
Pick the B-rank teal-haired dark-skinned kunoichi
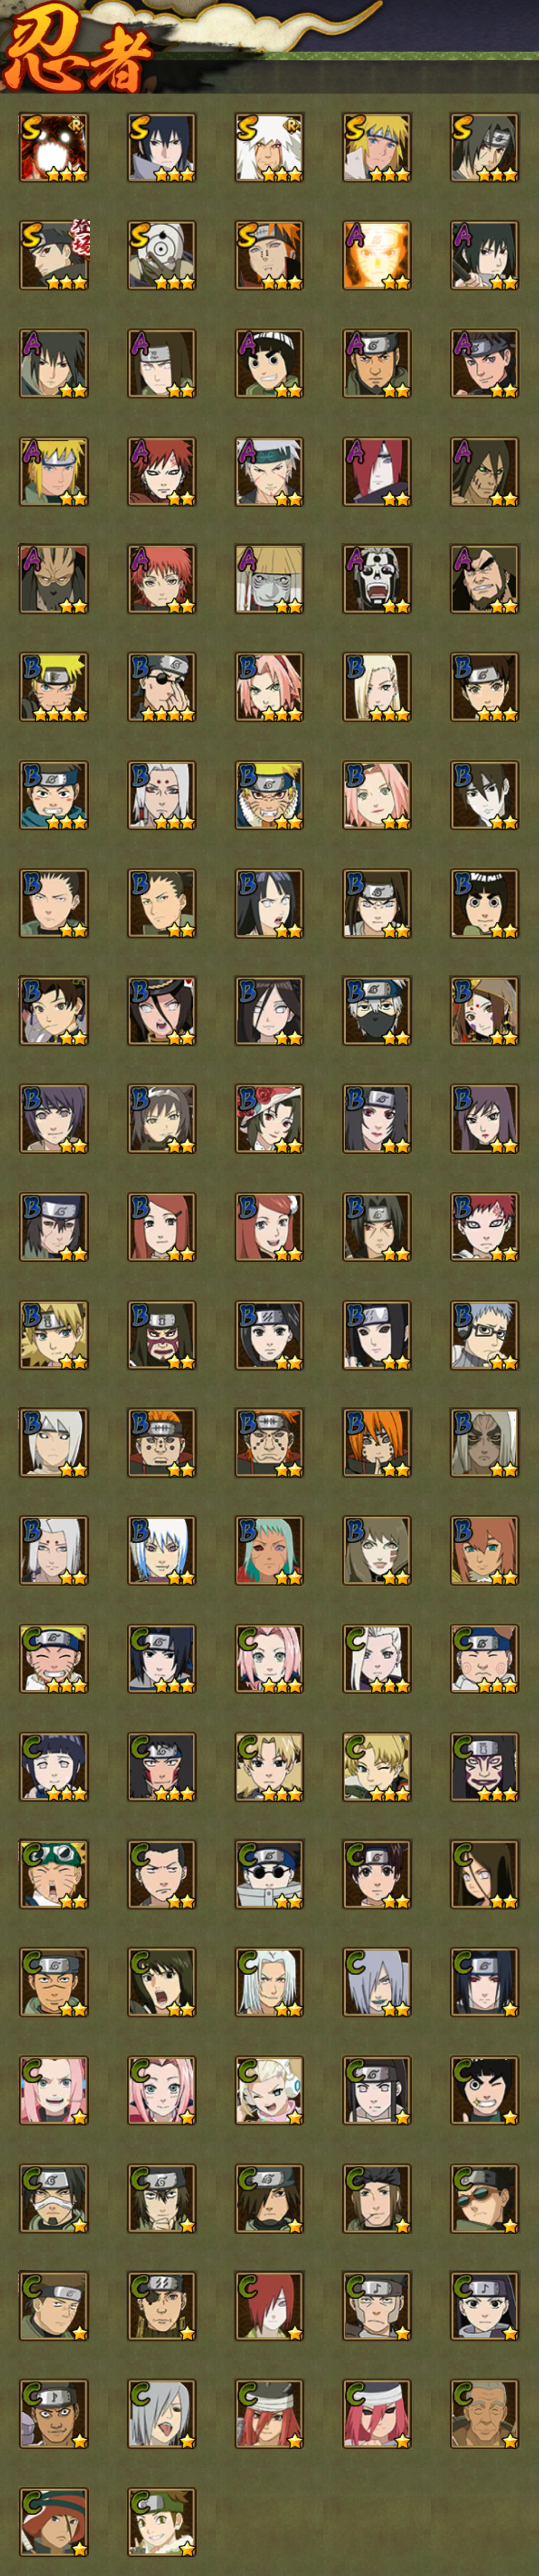[x=269, y=1551]
